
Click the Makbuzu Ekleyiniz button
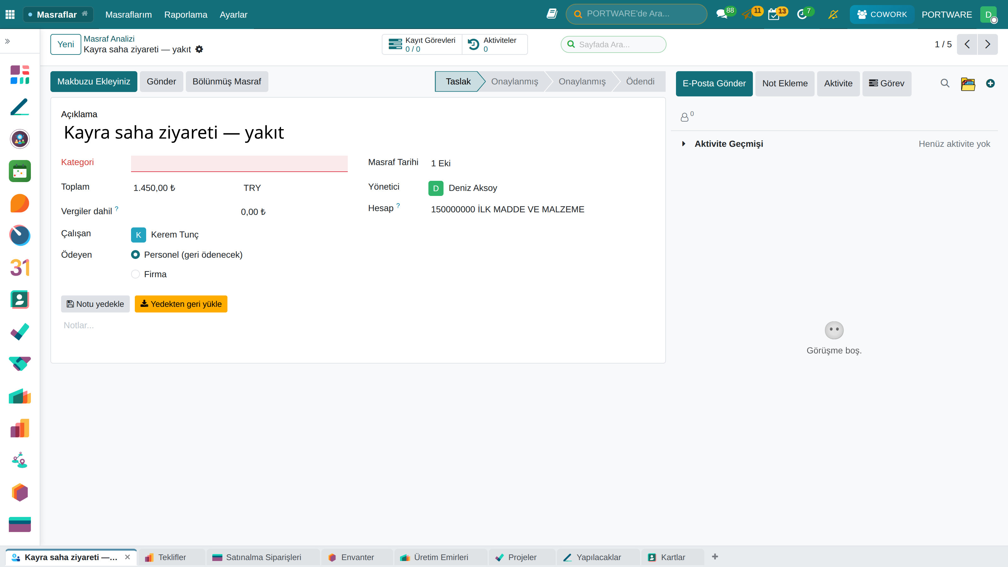click(94, 81)
